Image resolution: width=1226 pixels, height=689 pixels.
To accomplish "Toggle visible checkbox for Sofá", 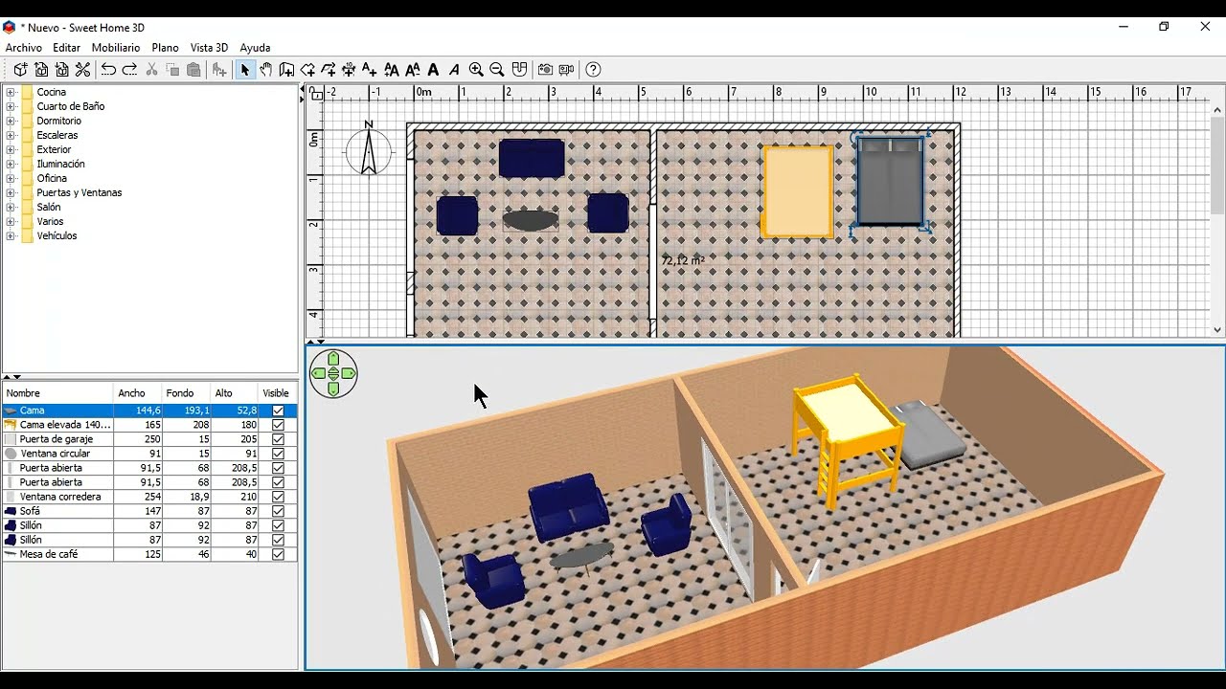I will [x=278, y=511].
